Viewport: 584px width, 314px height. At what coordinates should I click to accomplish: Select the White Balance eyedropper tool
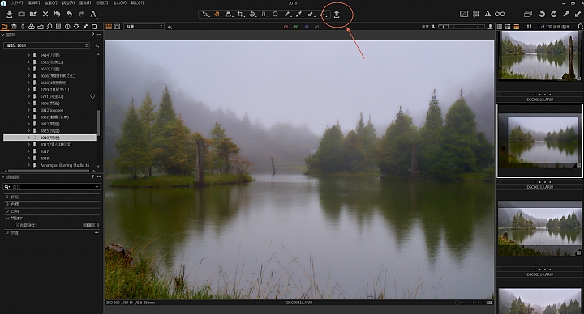[x=298, y=14]
